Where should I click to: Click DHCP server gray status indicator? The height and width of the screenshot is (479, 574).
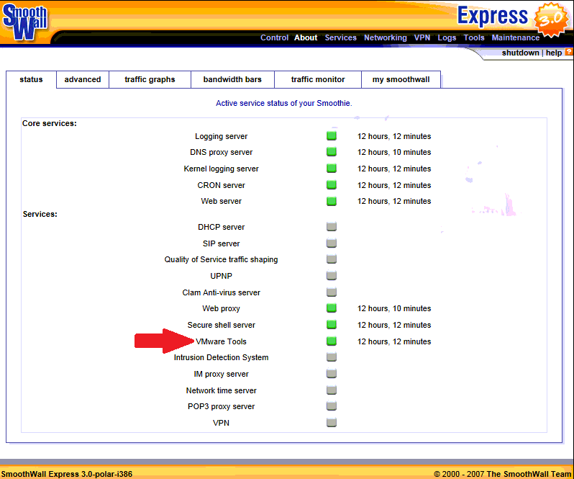tap(332, 226)
